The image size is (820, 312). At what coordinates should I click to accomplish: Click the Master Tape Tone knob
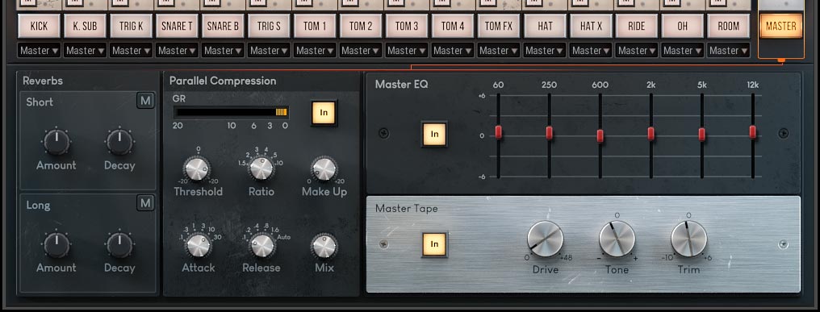tap(617, 239)
